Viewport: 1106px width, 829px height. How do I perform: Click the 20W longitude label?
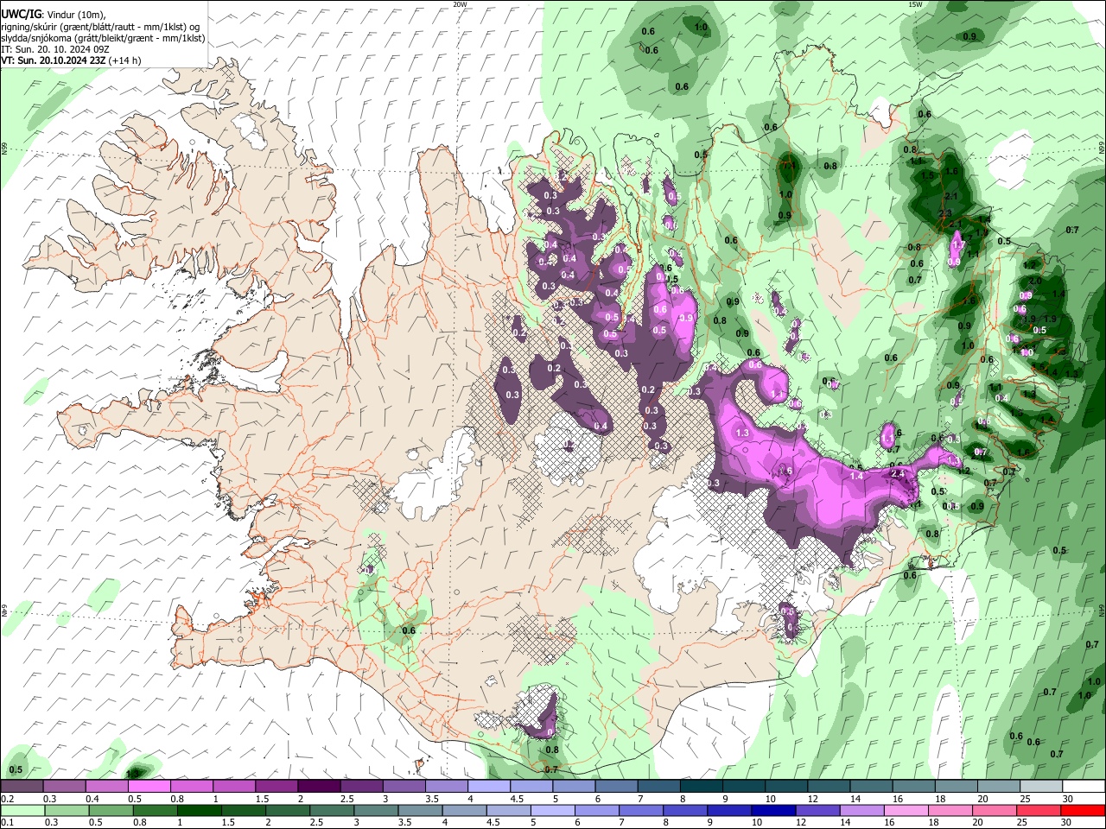(460, 4)
